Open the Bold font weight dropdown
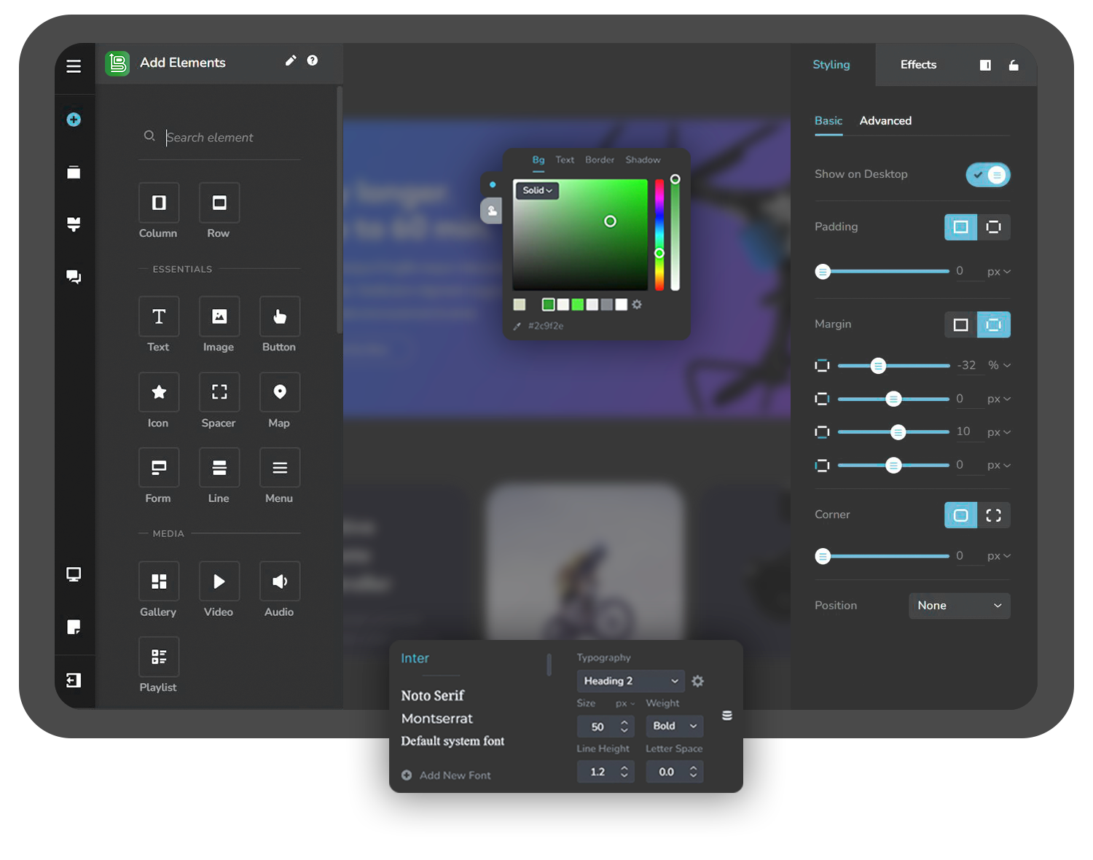 pos(674,726)
